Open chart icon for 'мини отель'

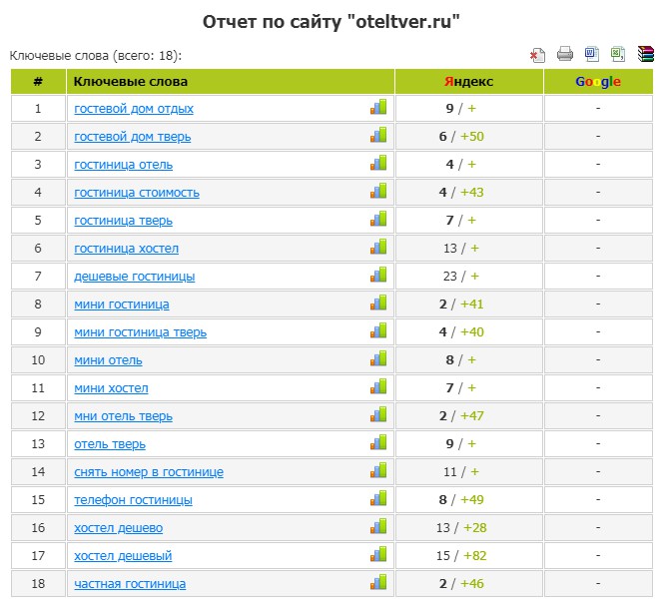pyautogui.click(x=378, y=358)
